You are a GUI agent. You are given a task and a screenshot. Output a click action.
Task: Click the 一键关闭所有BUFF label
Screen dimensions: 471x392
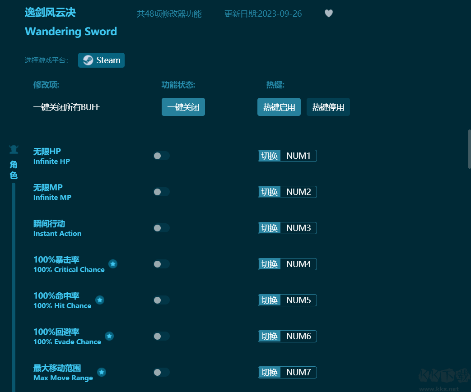(66, 107)
